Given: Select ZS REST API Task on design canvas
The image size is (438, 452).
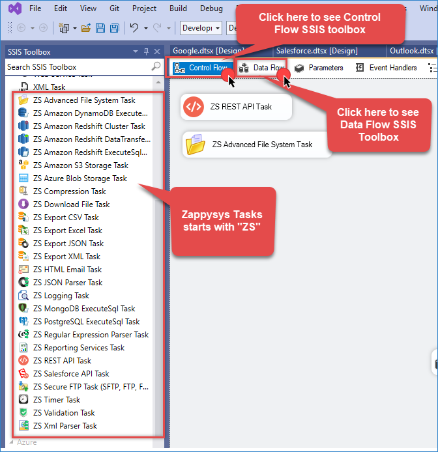Looking at the screenshot, I should [236, 107].
